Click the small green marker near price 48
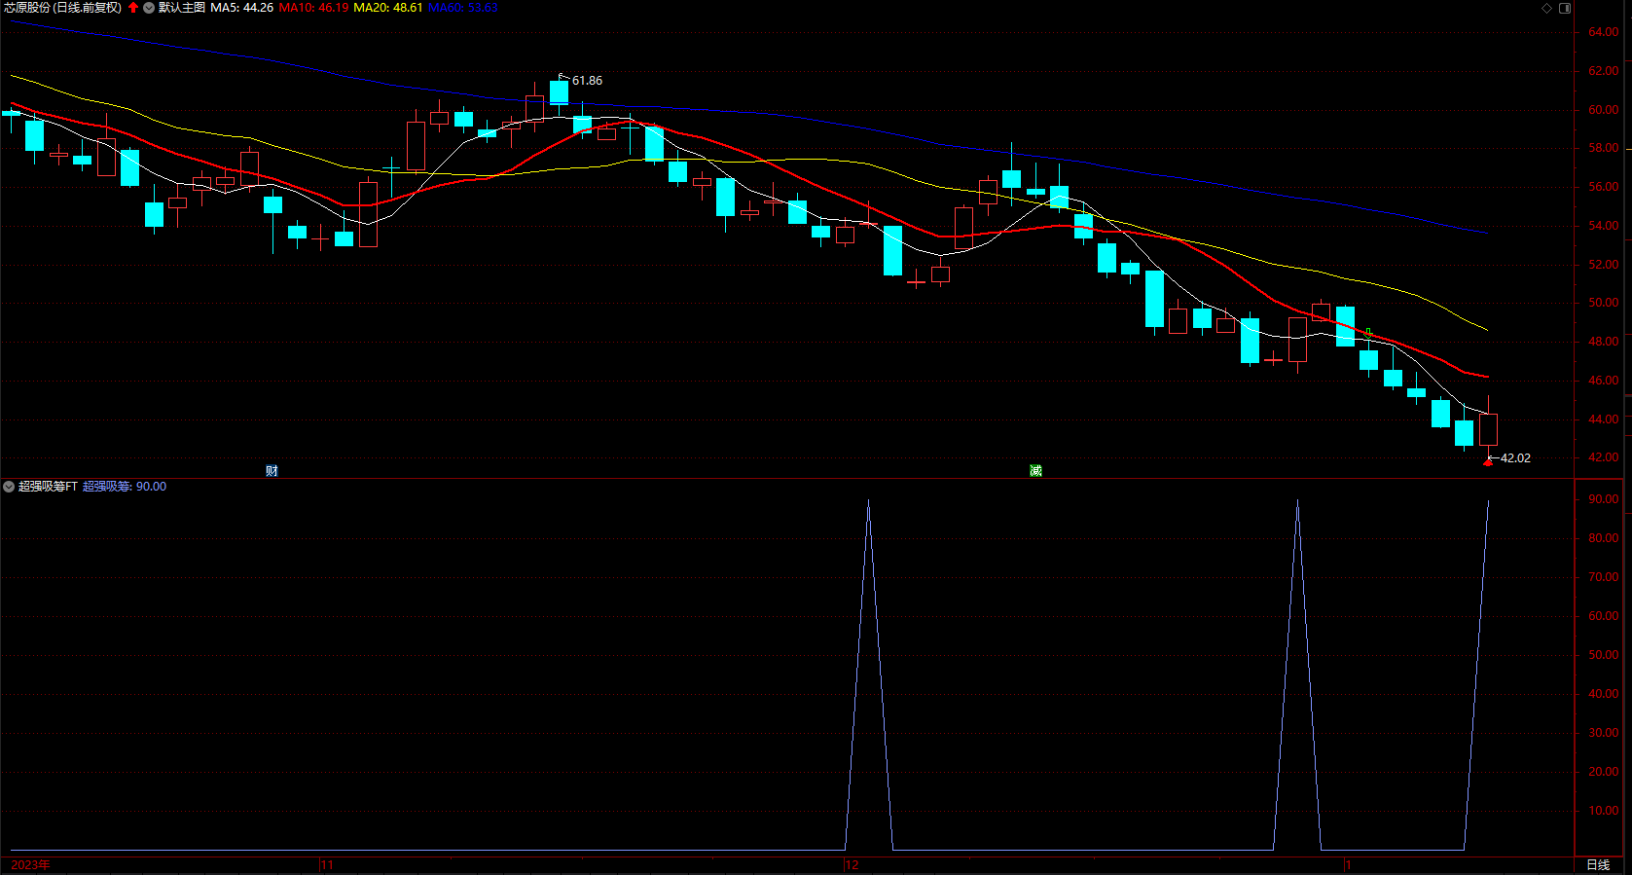Screen dimensions: 1632x875 [x=1369, y=333]
